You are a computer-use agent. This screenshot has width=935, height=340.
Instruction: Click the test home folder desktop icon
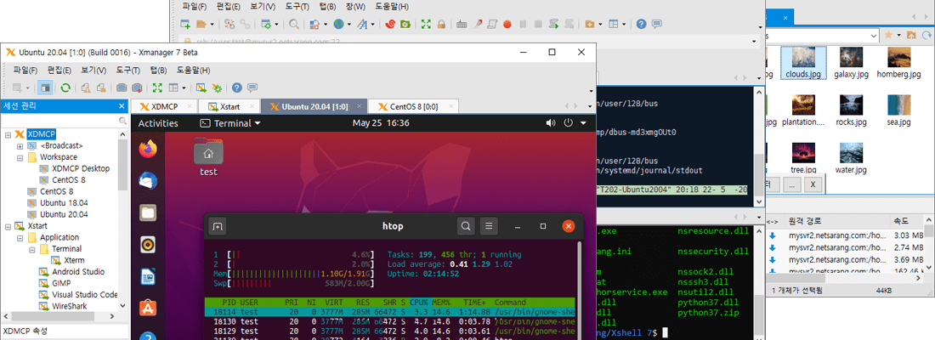208,157
